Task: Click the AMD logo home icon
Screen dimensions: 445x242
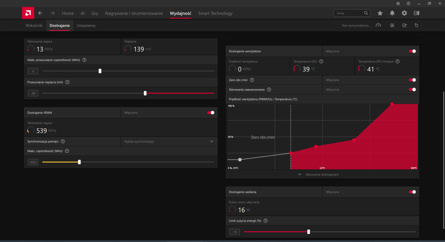Action: [28, 13]
